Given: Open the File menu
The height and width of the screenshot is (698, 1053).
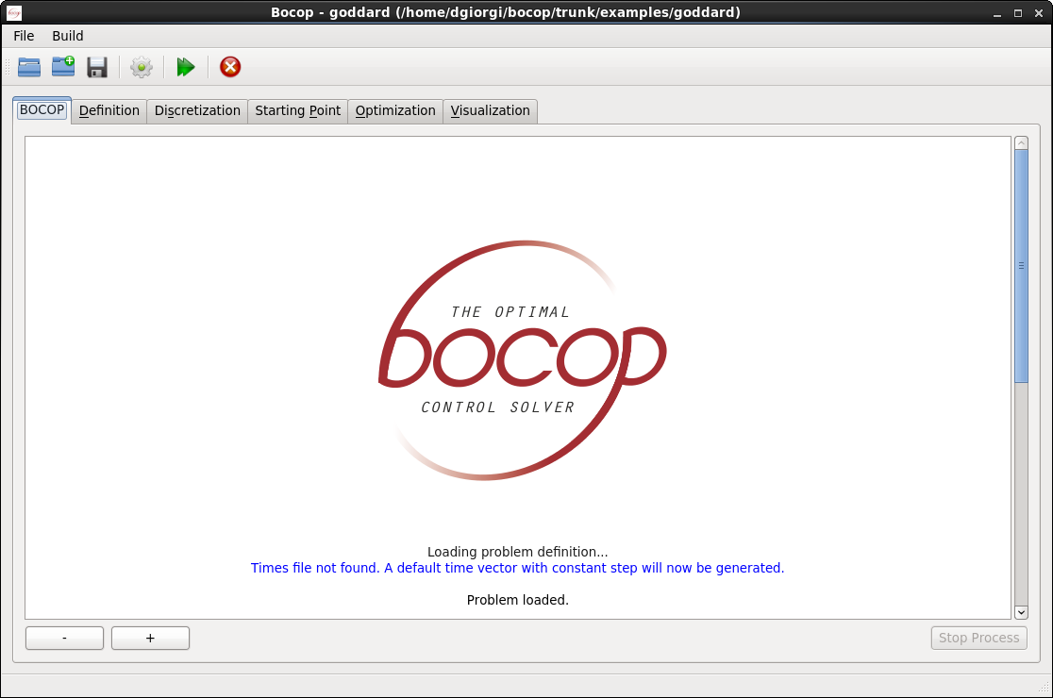Looking at the screenshot, I should coord(24,36).
